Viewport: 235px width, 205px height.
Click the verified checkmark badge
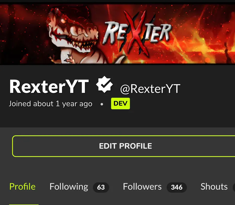104,84
